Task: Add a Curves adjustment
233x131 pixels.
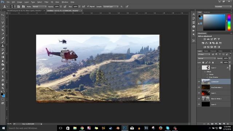Action: [x=212, y=39]
